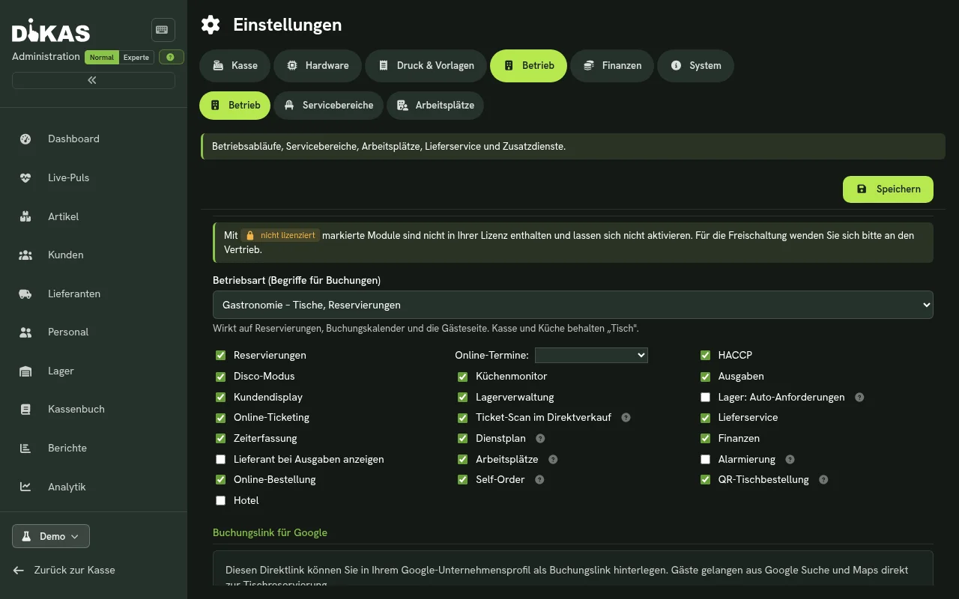Click help icon for Lager: Auto-Anforderungen
959x599 pixels.
click(x=859, y=398)
